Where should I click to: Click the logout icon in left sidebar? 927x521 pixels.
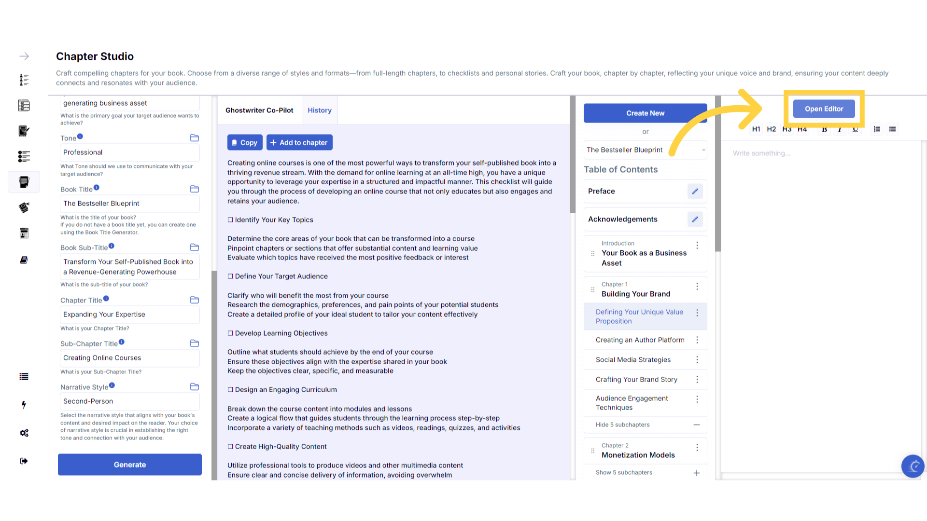(24, 461)
